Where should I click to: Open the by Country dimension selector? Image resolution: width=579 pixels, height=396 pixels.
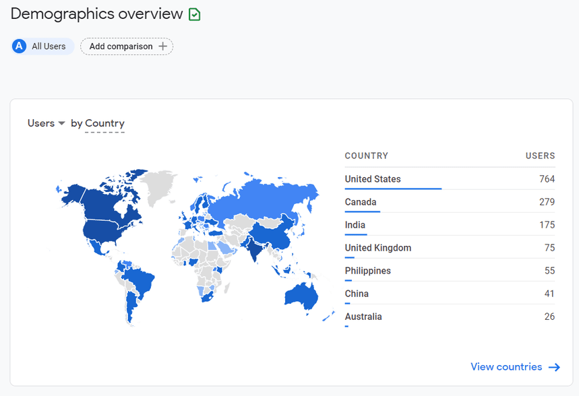(x=104, y=123)
